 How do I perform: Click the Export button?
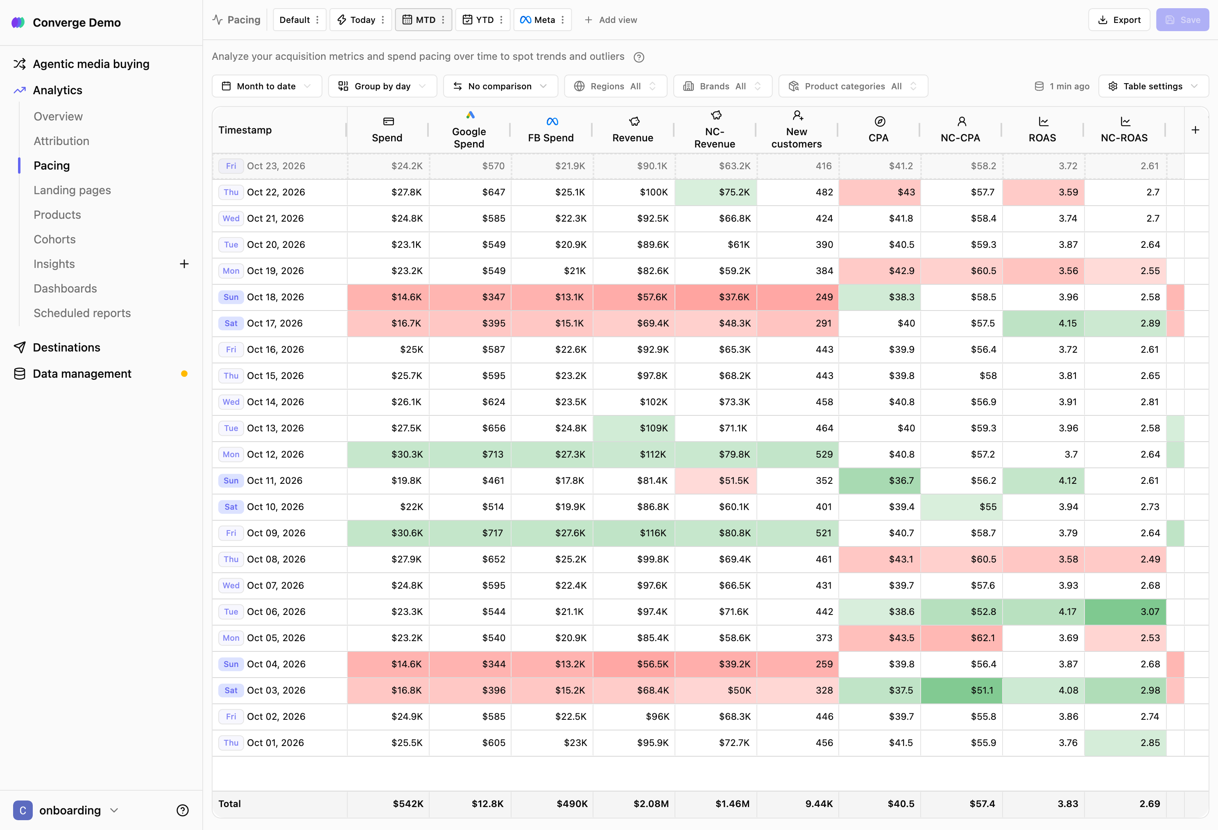tap(1119, 20)
